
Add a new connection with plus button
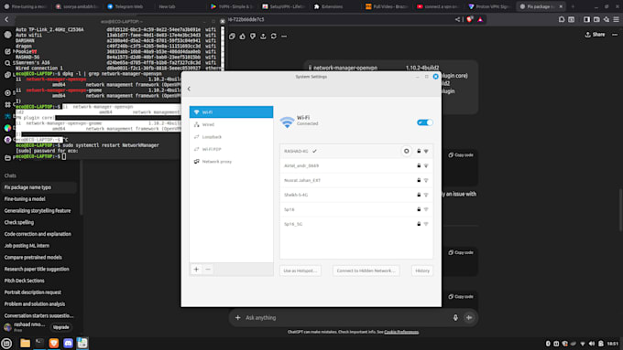pos(196,270)
